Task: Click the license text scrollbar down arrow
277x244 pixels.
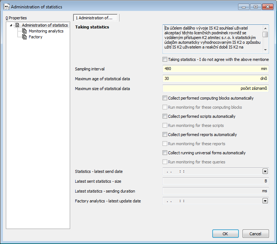Action: (265, 50)
